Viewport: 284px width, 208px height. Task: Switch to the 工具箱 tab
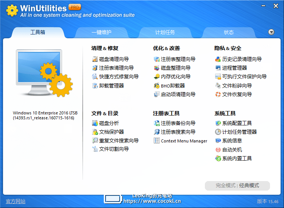[37, 32]
